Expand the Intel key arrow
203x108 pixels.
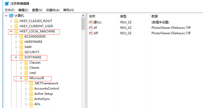tap(21, 73)
